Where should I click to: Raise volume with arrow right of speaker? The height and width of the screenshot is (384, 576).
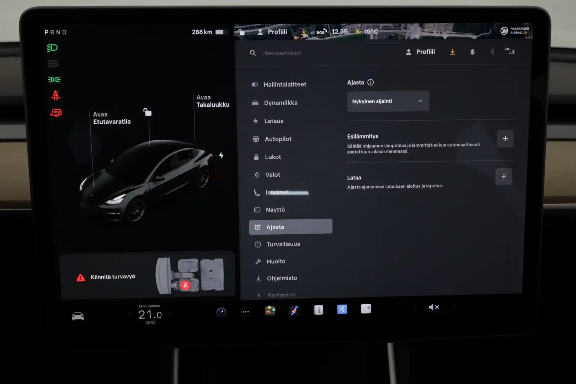[453, 306]
